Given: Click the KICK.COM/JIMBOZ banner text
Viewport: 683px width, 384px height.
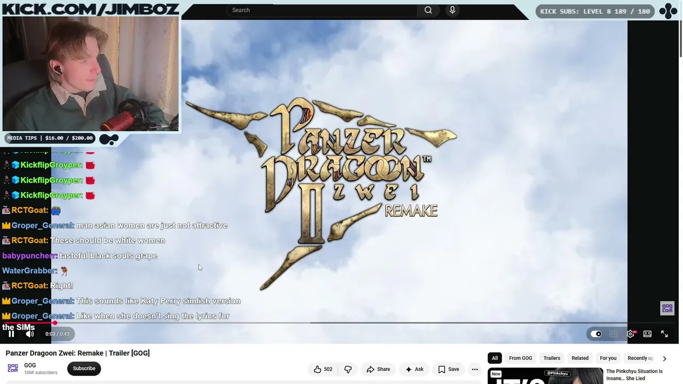Looking at the screenshot, I should point(90,8).
